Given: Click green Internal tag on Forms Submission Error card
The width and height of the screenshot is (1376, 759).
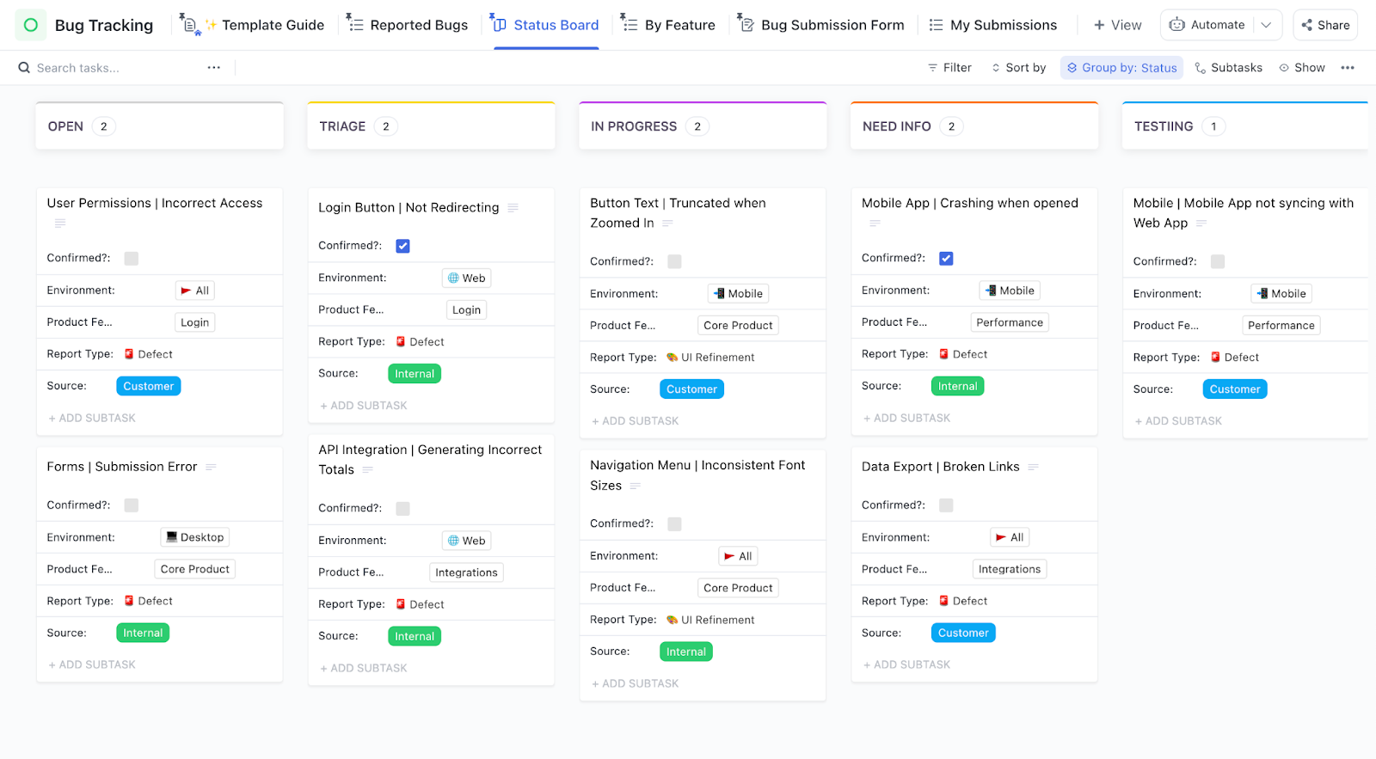Looking at the screenshot, I should coord(143,634).
